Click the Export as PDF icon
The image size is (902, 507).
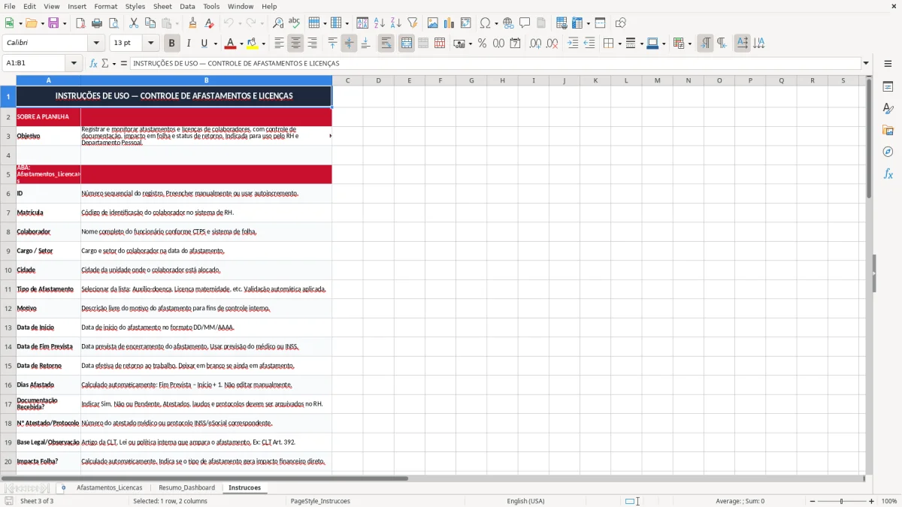(80, 23)
